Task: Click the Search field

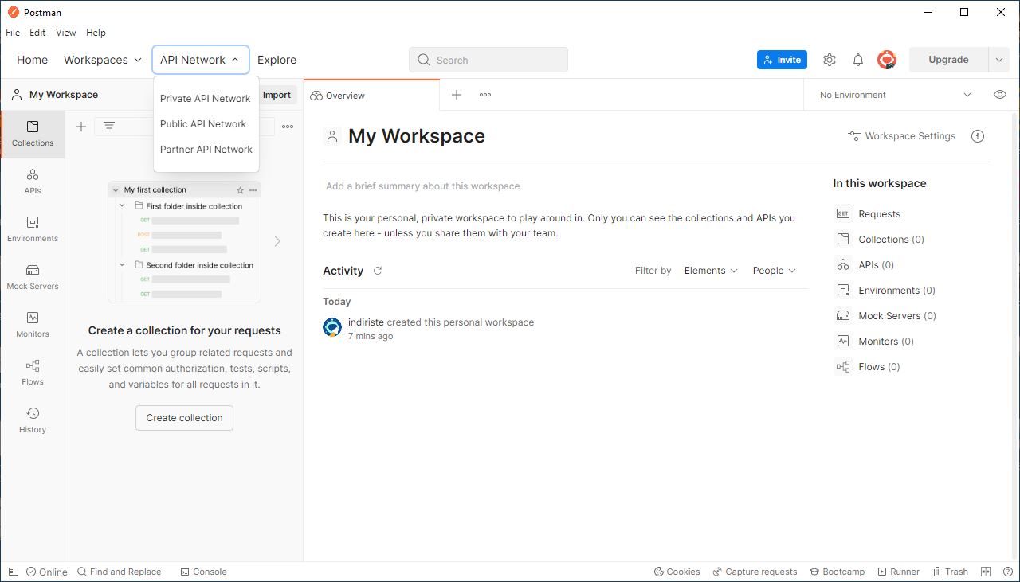Action: [x=488, y=60]
